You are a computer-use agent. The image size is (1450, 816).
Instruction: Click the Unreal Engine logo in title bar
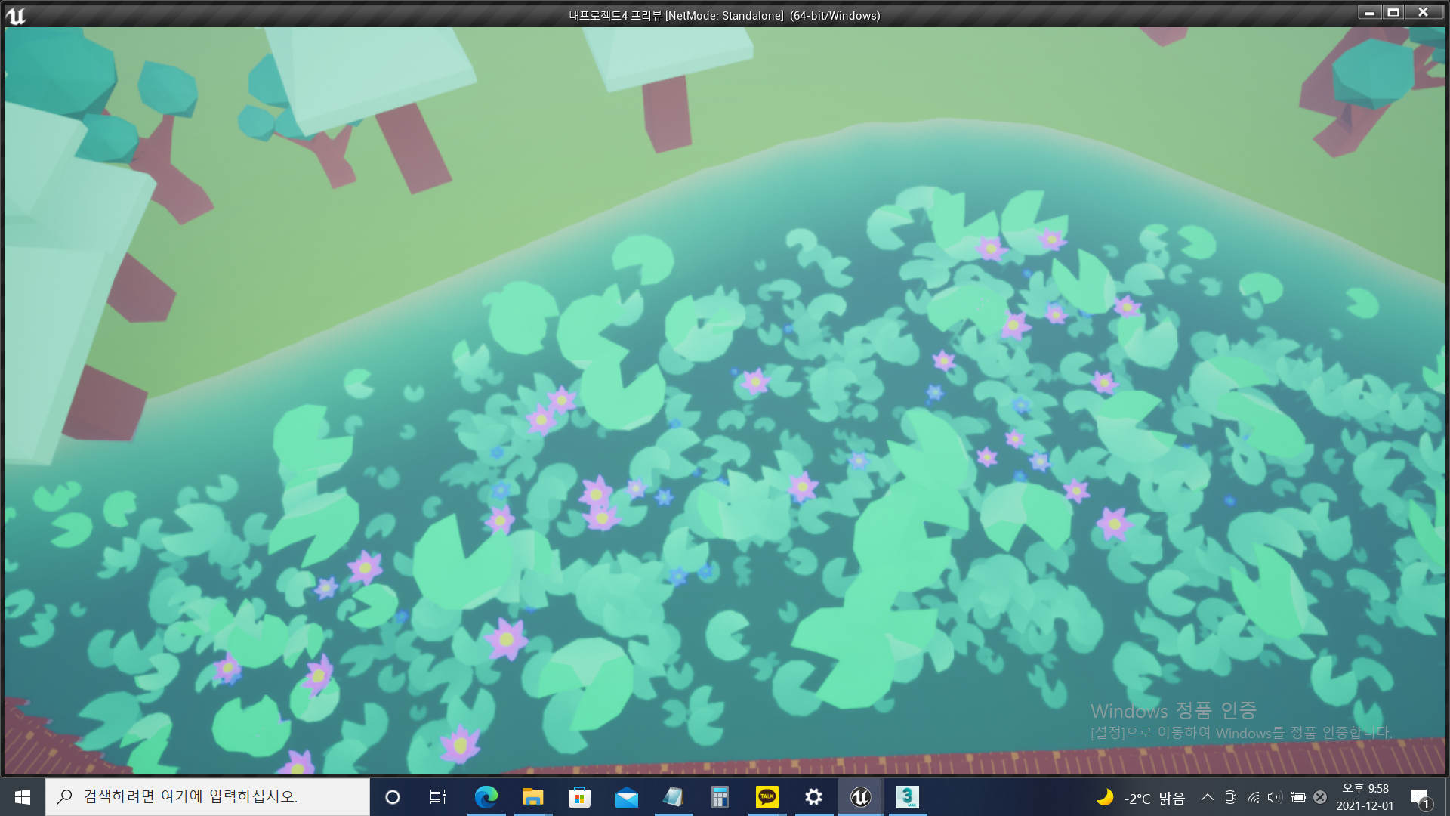coord(16,15)
